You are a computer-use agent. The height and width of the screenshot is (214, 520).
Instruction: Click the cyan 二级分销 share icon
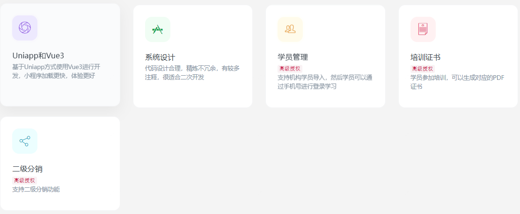pyautogui.click(x=24, y=141)
